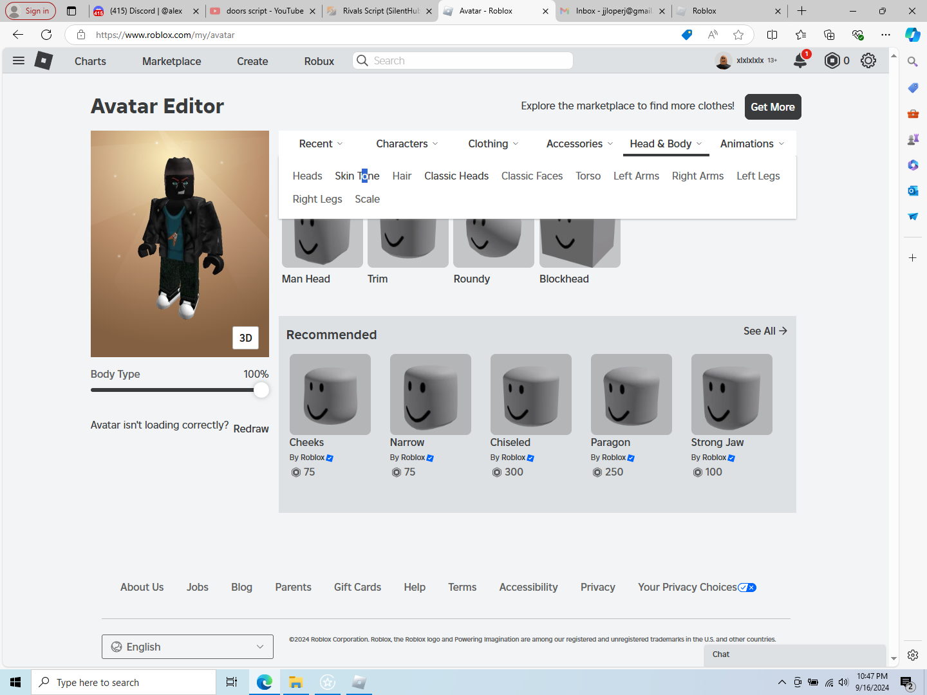
Task: Close the Rivals Script tab
Action: [x=429, y=11]
